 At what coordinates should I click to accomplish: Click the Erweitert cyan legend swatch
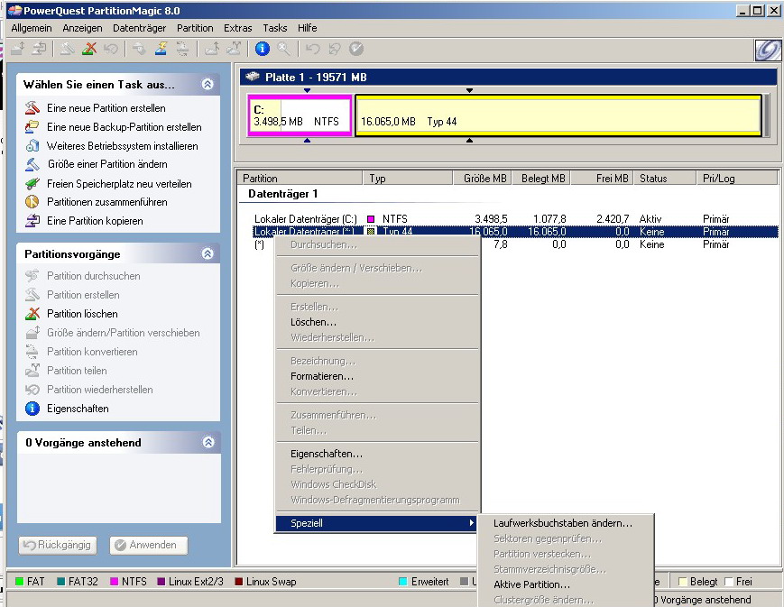pos(402,582)
